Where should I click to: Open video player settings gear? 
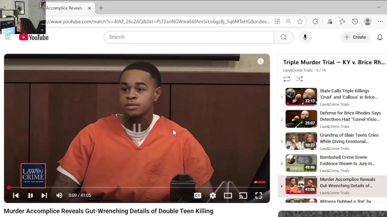[x=213, y=196]
